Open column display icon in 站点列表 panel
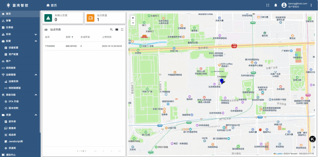318x157 pixels. coord(117,30)
